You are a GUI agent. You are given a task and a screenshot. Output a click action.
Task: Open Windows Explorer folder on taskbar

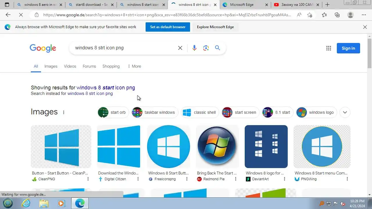click(44, 203)
